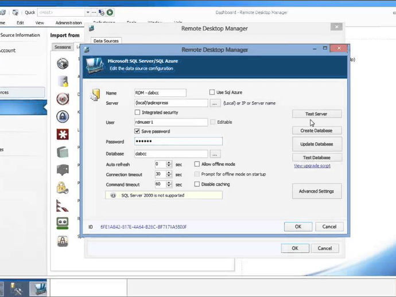This screenshot has width=396, height=297.
Task: Increase the Auto refresh seconds value
Action: tap(169, 162)
